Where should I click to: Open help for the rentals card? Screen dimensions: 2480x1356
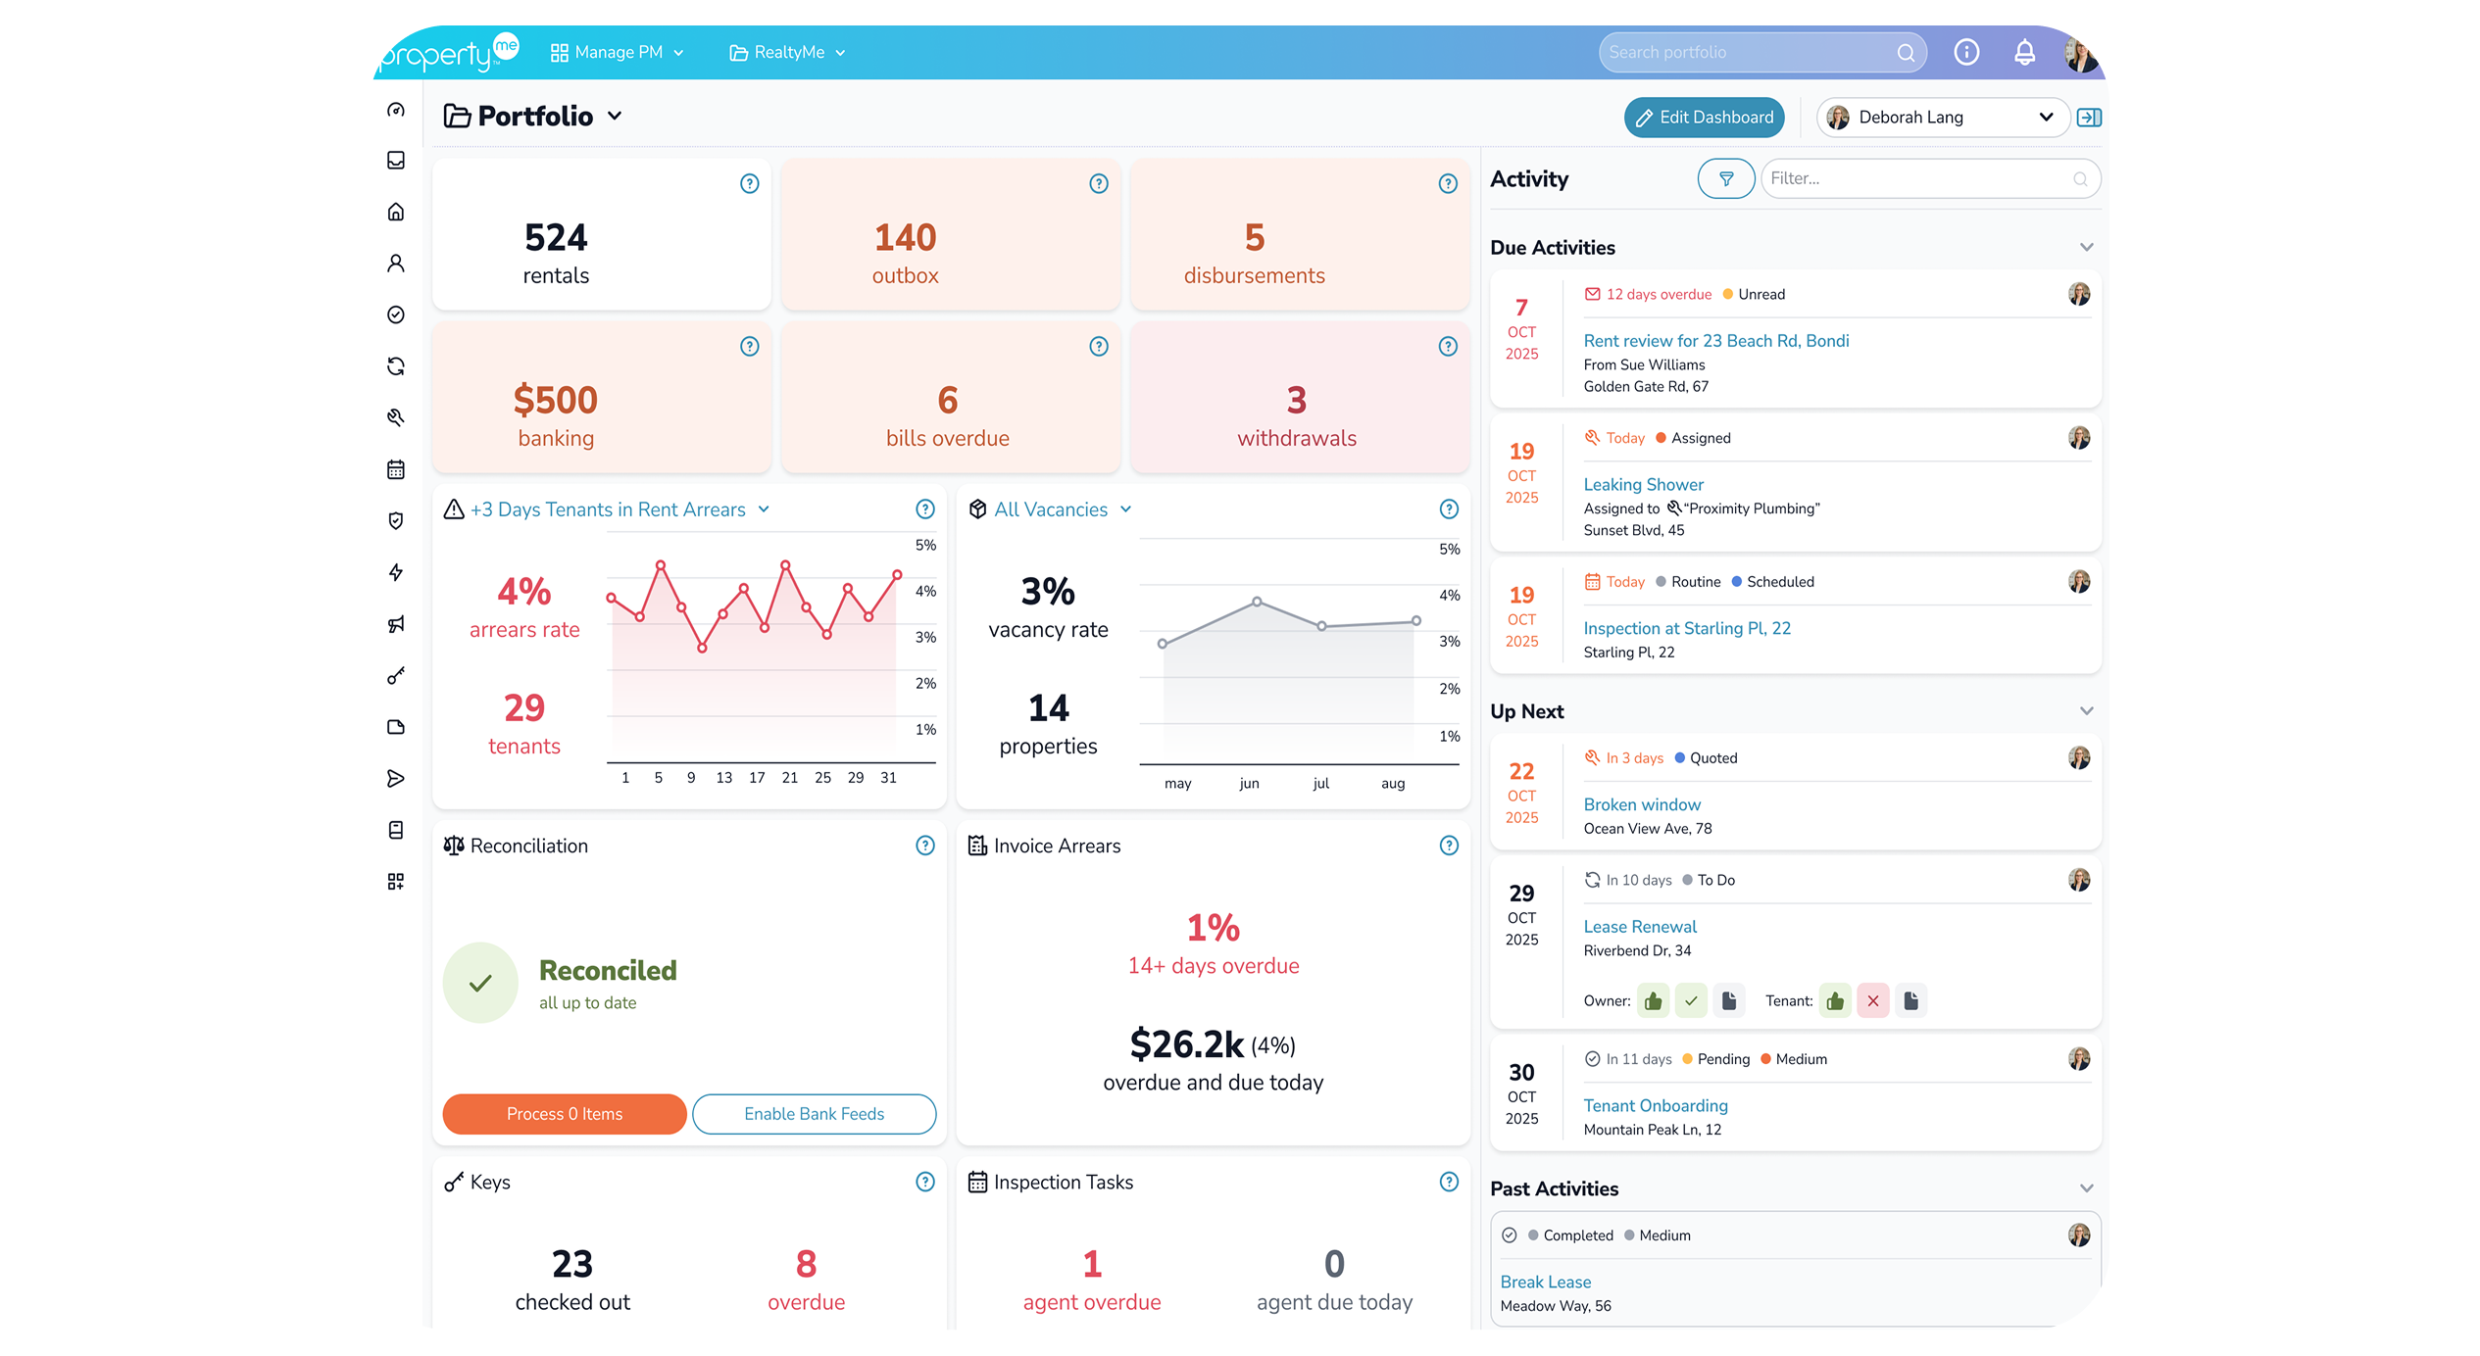point(750,184)
